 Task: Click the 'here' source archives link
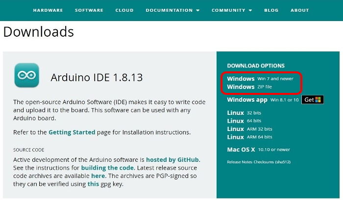98,176
